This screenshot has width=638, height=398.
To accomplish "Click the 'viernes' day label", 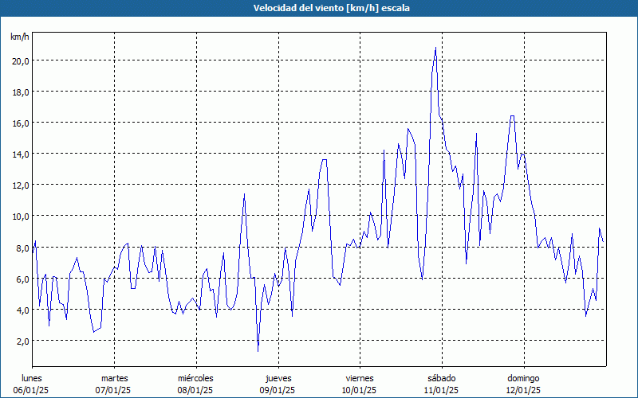I will (360, 378).
